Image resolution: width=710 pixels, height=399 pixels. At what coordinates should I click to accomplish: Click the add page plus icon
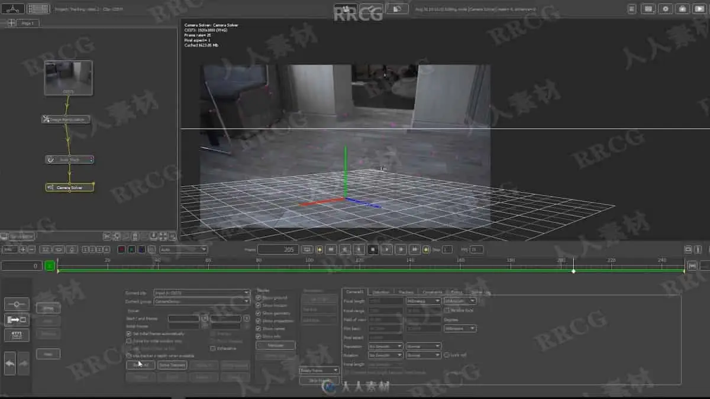(x=11, y=23)
